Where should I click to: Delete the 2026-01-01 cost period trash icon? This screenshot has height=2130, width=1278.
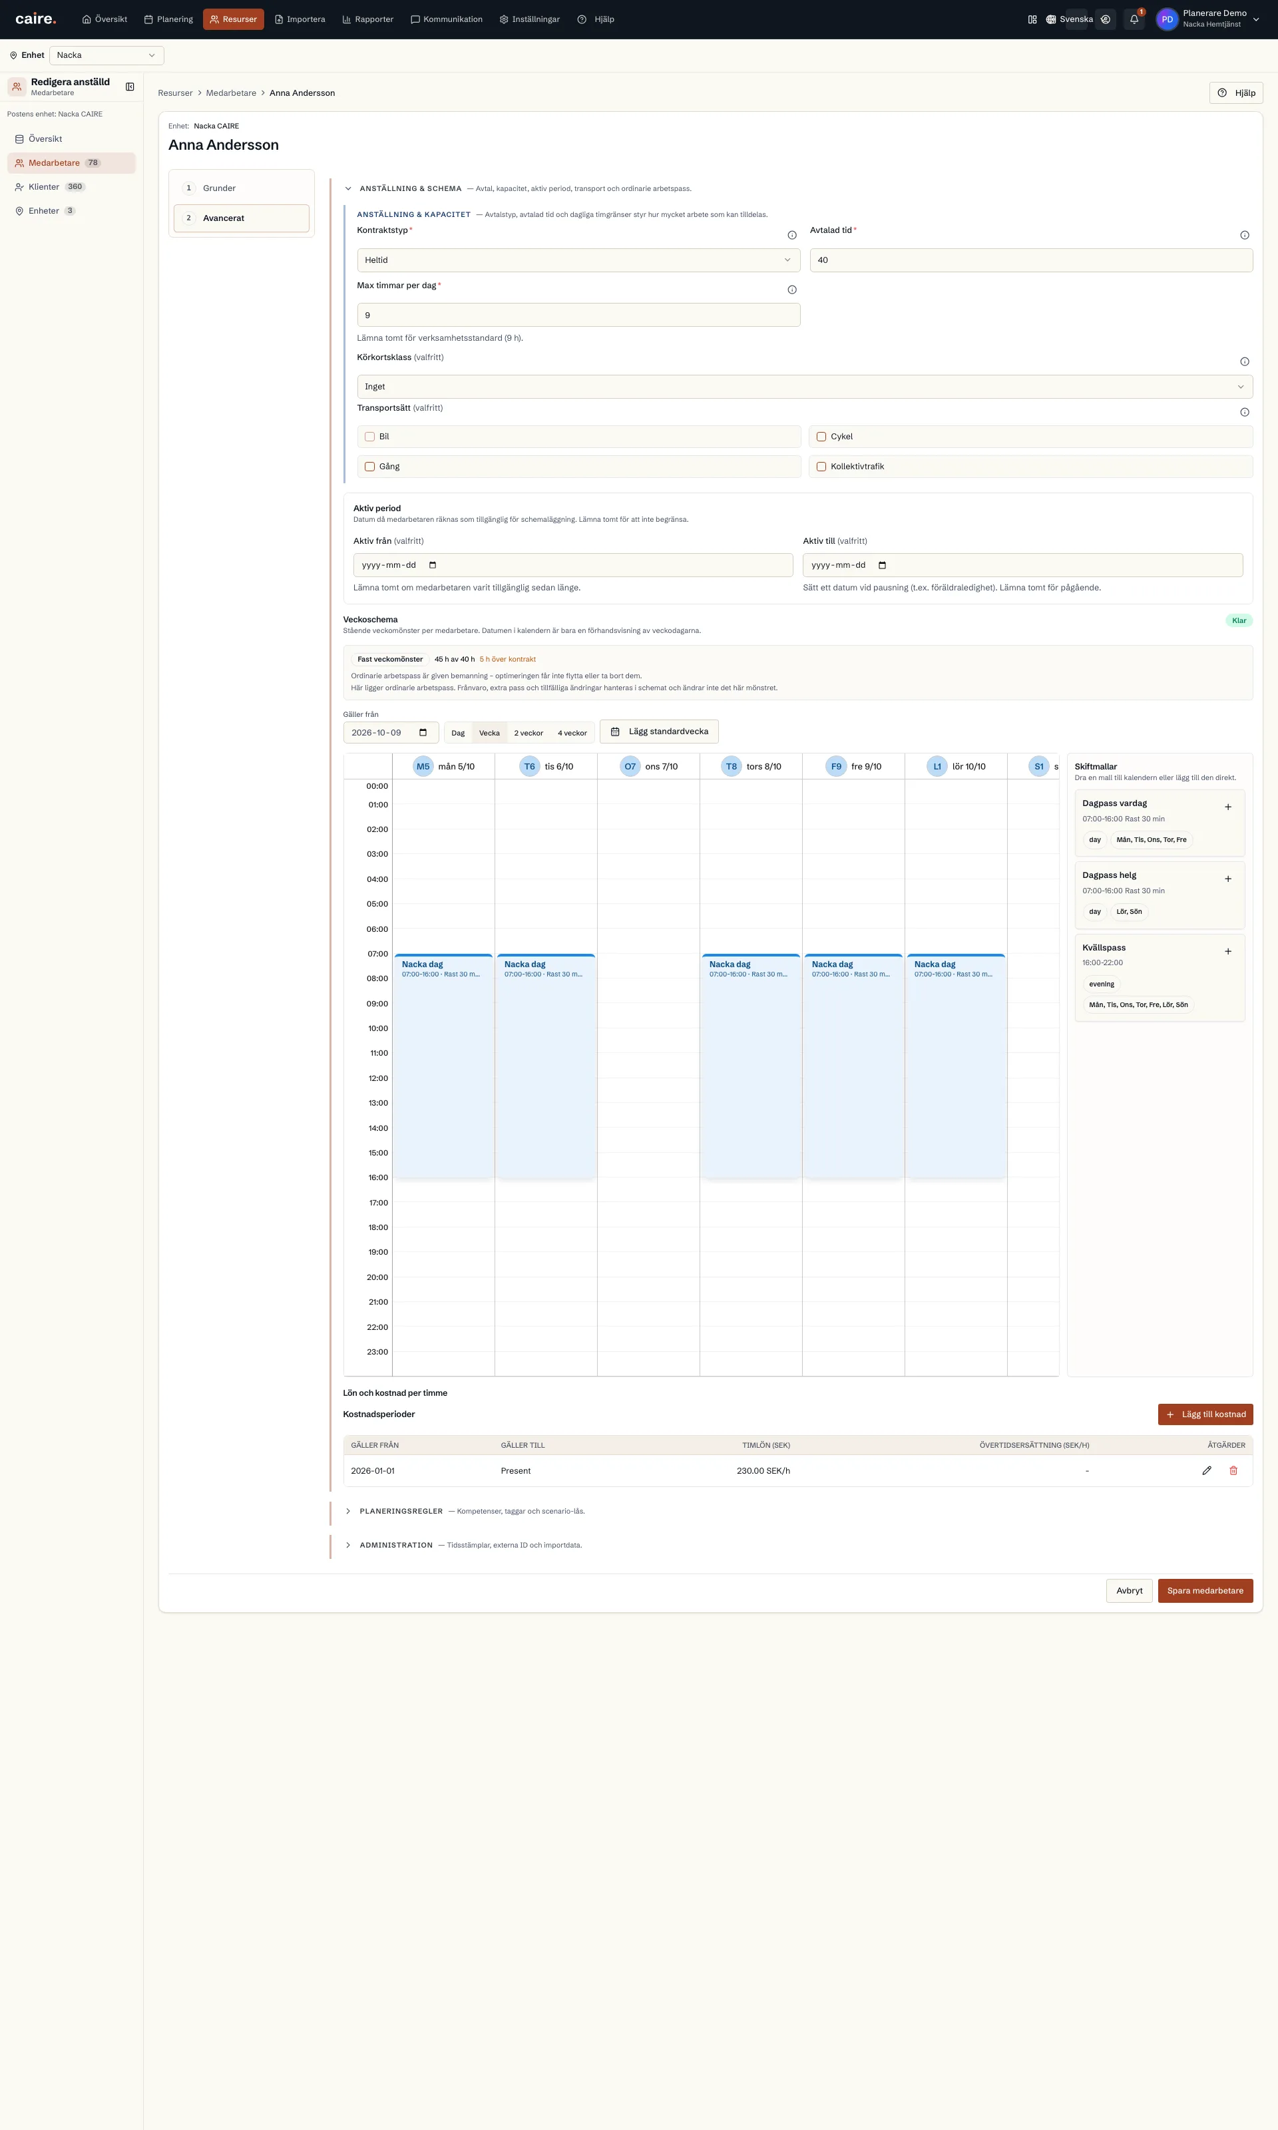point(1232,1470)
